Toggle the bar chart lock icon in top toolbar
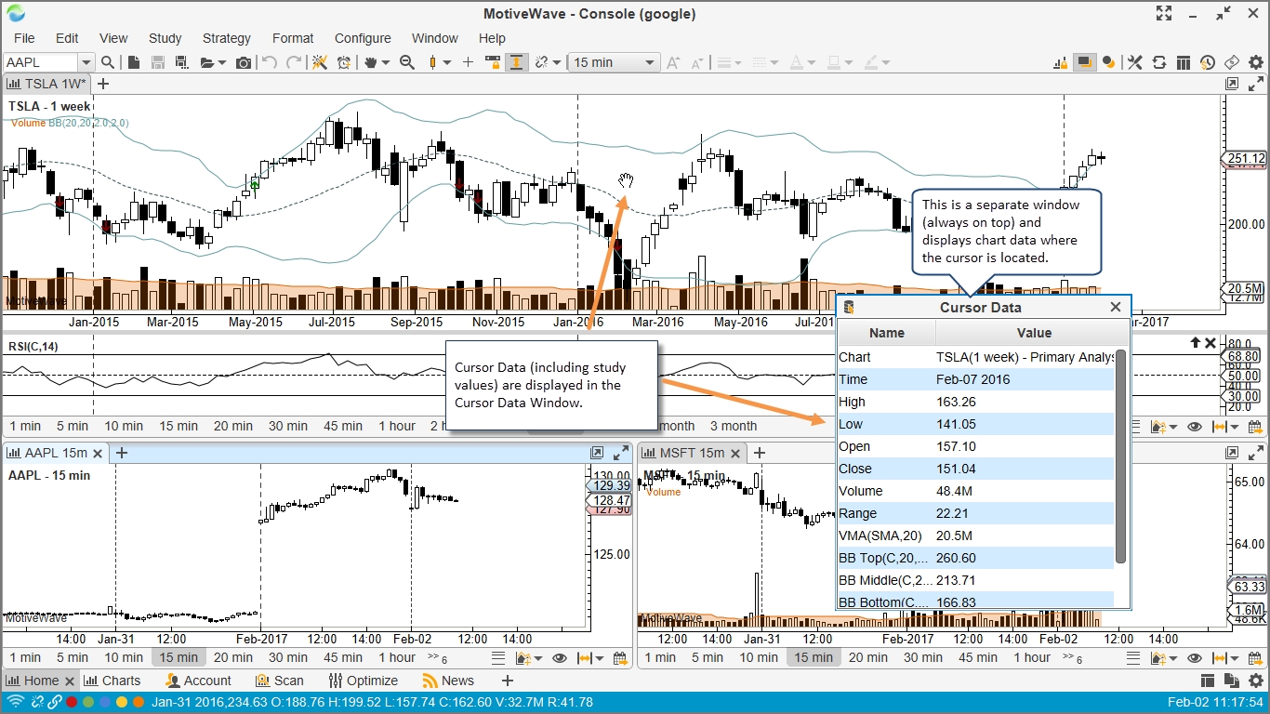This screenshot has width=1270, height=714. point(1061,62)
